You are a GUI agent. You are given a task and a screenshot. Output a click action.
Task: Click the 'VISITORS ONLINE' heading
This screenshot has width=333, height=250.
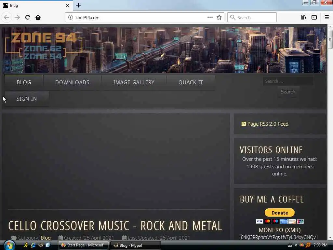271,150
